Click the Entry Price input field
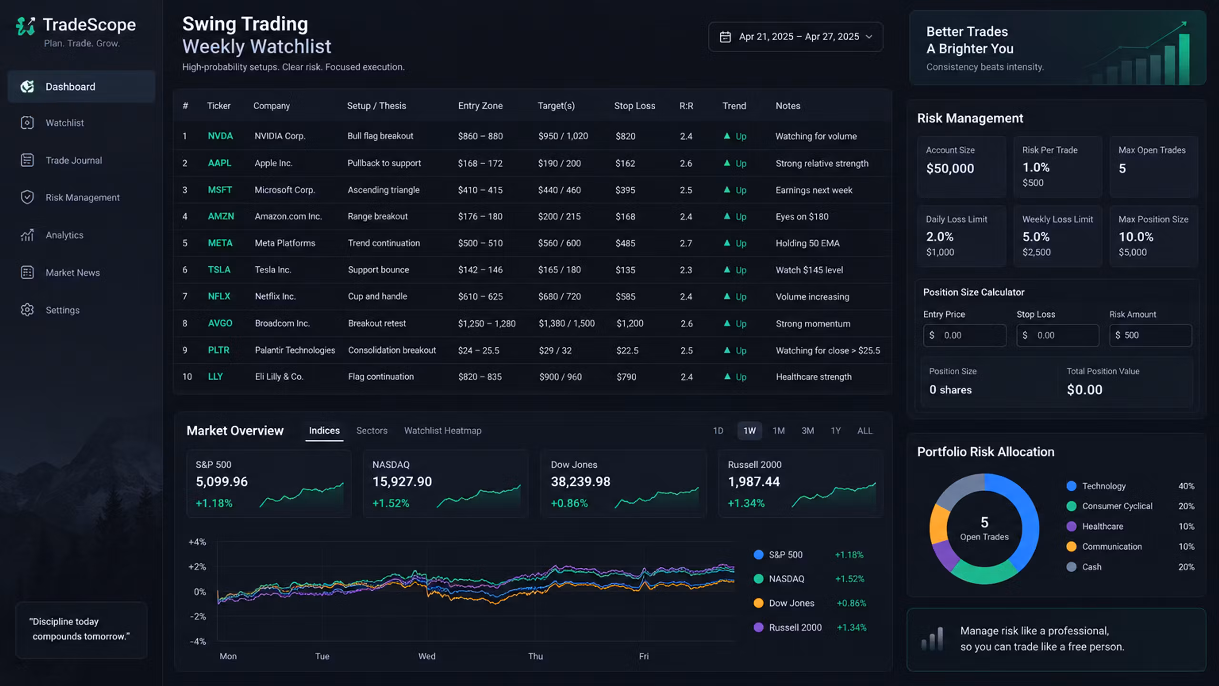 [x=964, y=335]
